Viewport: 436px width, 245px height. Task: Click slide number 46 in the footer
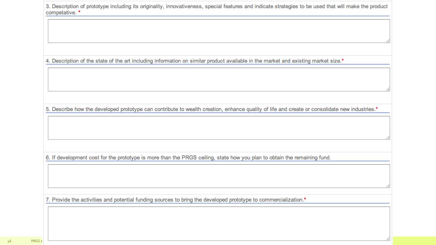coord(9,241)
